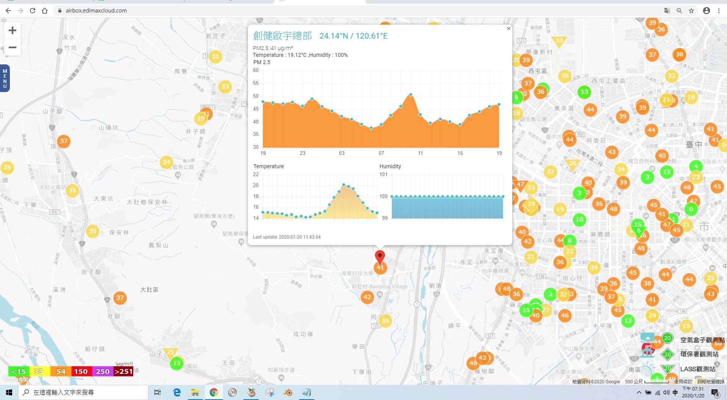This screenshot has width=727, height=400.
Task: Click the temperature chart peak data point
Action: pyautogui.click(x=343, y=185)
